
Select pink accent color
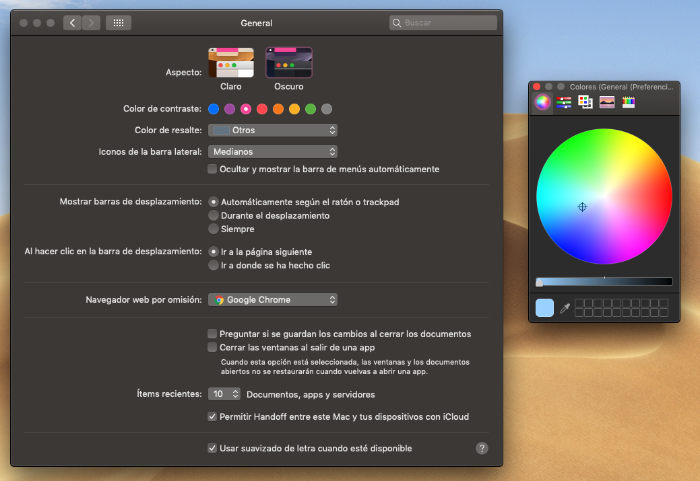[246, 109]
